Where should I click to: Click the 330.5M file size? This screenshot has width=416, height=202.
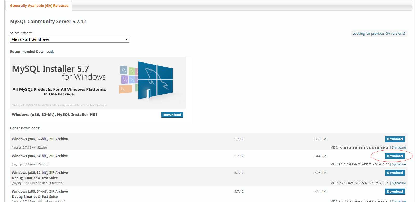click(x=320, y=139)
